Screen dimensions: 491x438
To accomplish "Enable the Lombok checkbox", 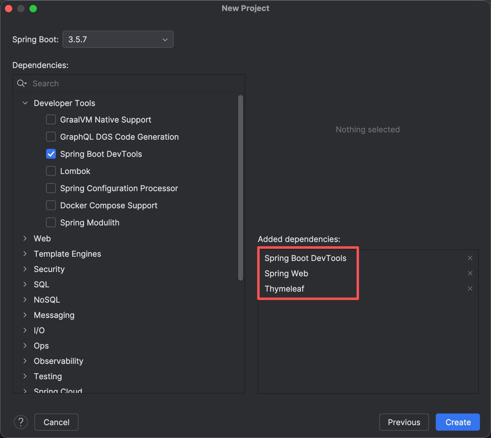I will [x=51, y=171].
